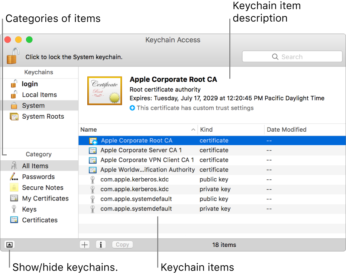Select Apple Corporate Root CA row

(212, 141)
